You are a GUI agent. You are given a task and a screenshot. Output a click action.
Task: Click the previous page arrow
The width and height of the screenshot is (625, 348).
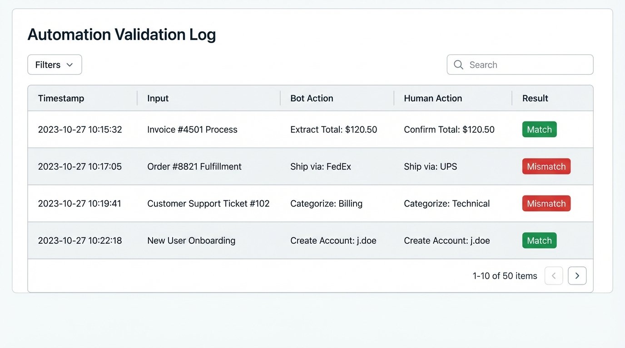click(554, 275)
